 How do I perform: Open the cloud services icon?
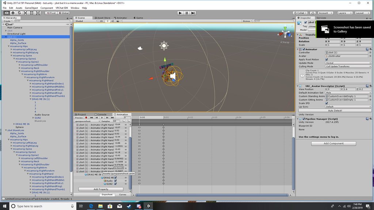tap(313, 13)
